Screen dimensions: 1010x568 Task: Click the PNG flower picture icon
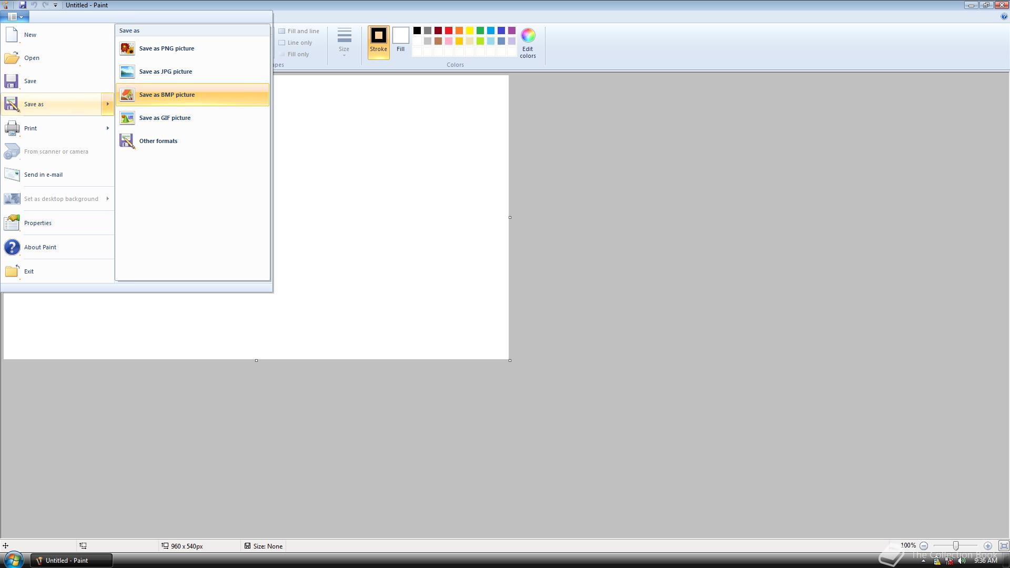coord(127,48)
